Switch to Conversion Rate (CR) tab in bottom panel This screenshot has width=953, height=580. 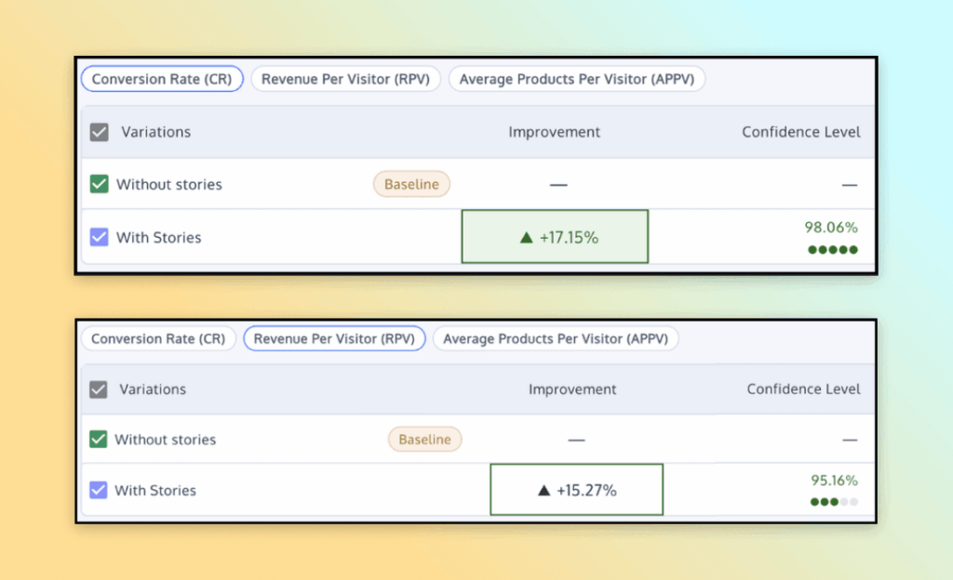pos(158,339)
